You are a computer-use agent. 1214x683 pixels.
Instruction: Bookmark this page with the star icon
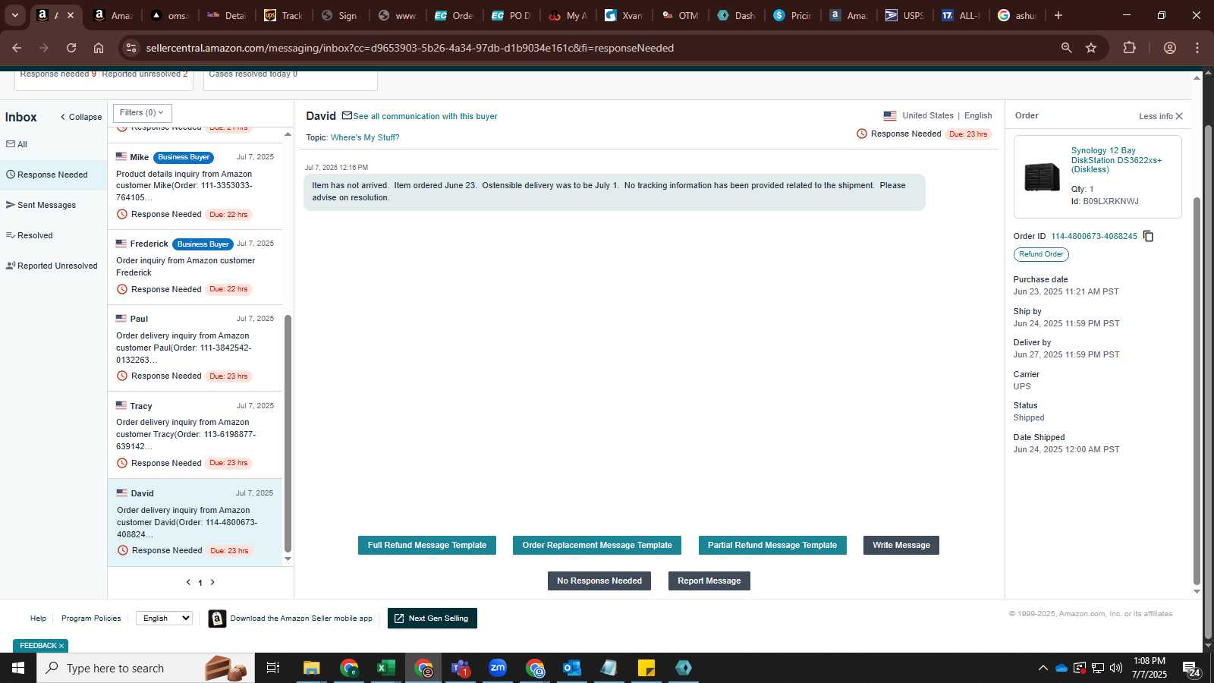click(x=1091, y=48)
